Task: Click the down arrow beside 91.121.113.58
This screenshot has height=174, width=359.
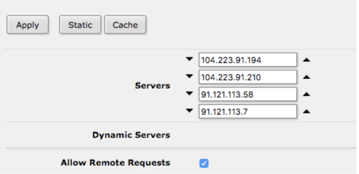Action: tap(189, 94)
